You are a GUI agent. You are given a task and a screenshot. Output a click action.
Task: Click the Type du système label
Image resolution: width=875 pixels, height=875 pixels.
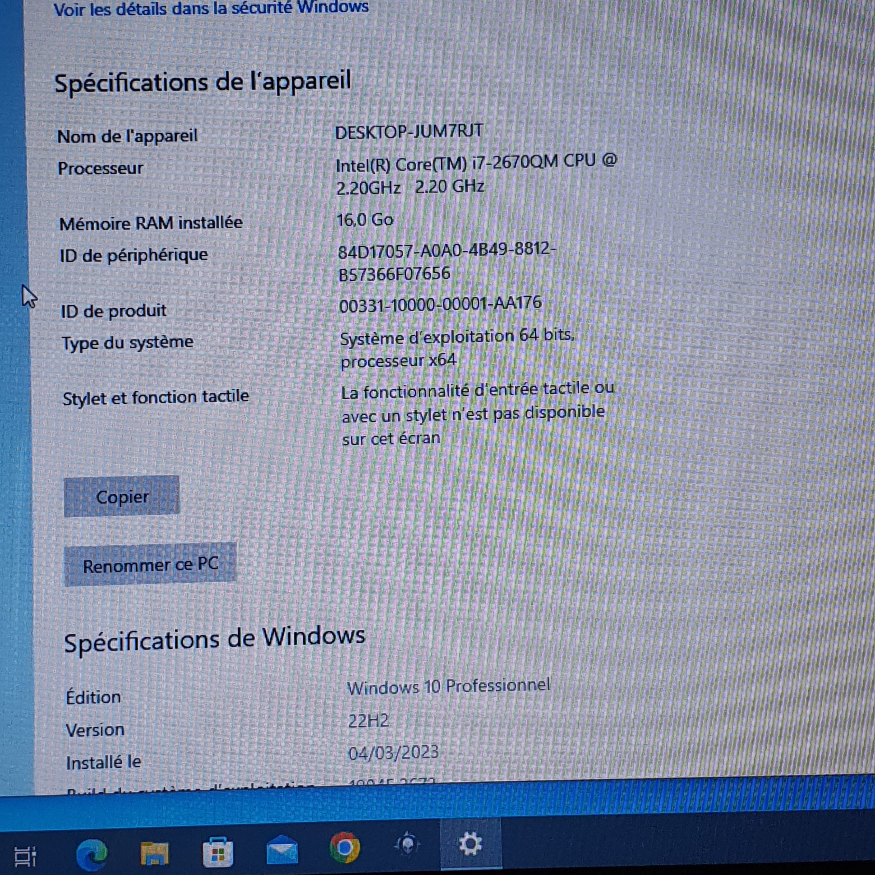[127, 342]
